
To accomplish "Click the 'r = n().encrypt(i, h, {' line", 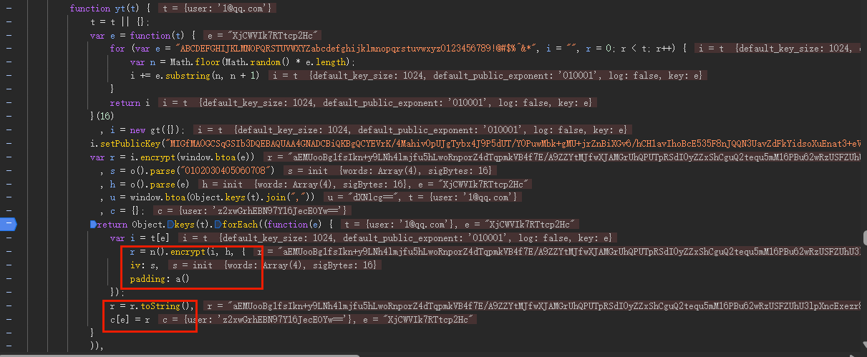I will click(x=188, y=251).
